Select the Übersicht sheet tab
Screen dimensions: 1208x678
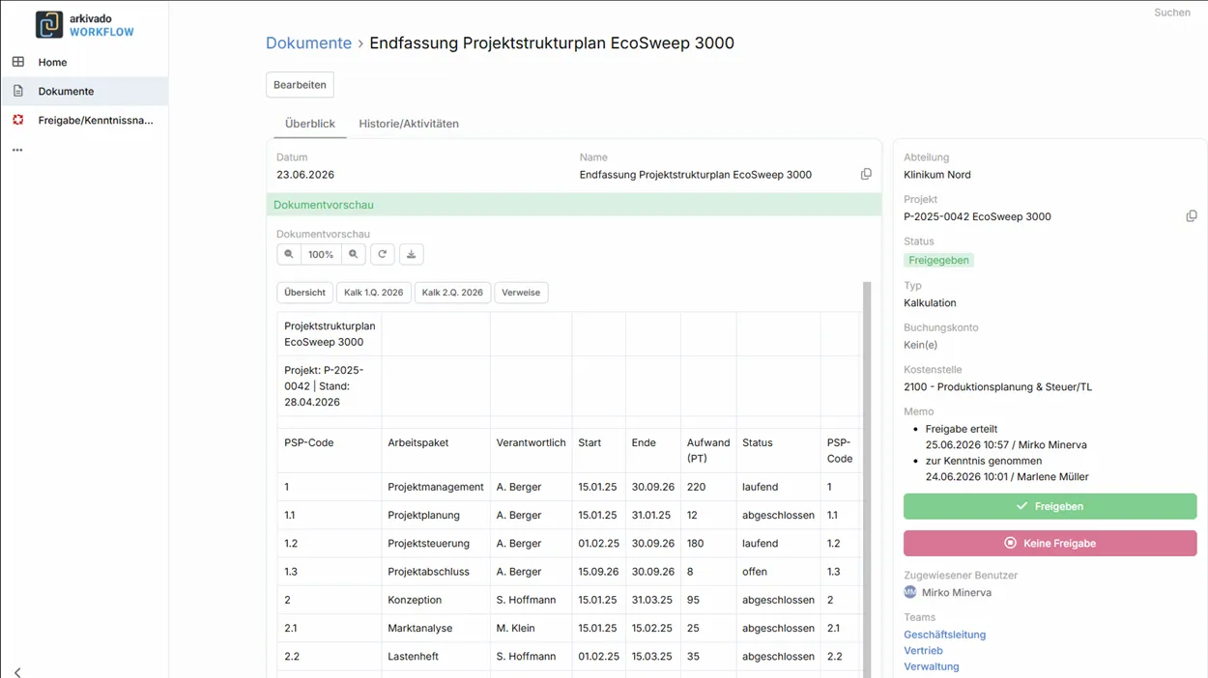304,293
